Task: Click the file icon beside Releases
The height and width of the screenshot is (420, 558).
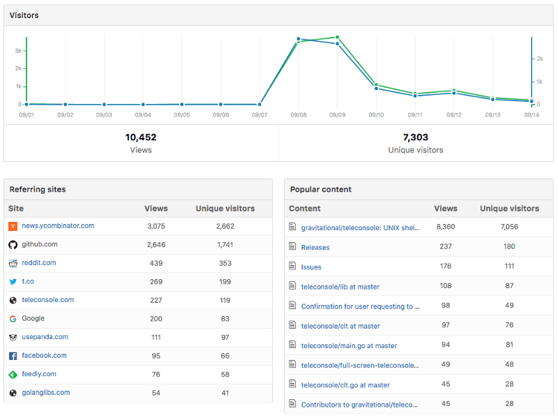Action: click(293, 247)
